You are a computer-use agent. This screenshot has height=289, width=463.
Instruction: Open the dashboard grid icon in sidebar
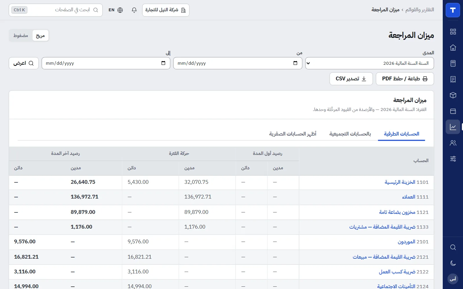pos(453,32)
